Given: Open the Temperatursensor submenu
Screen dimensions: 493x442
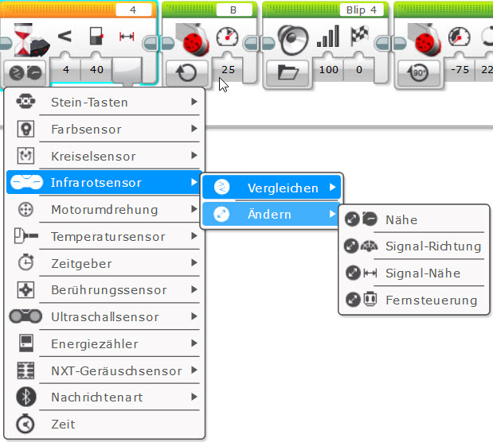Looking at the screenshot, I should click(x=104, y=236).
